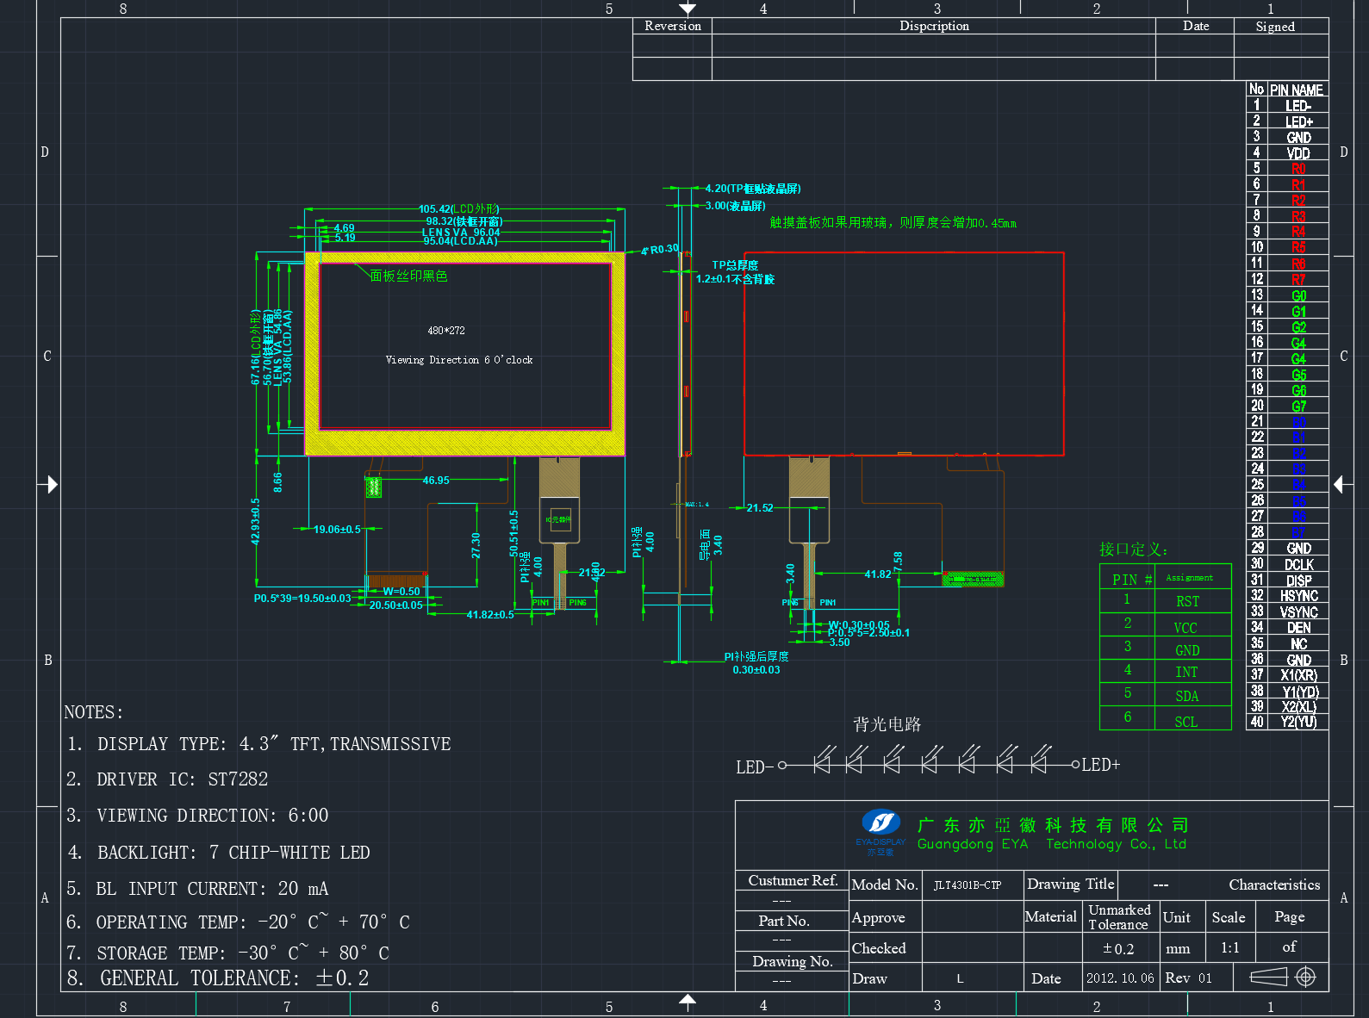The image size is (1369, 1018).
Task: Click the OPERATING TEMP note line
Action: point(238,922)
